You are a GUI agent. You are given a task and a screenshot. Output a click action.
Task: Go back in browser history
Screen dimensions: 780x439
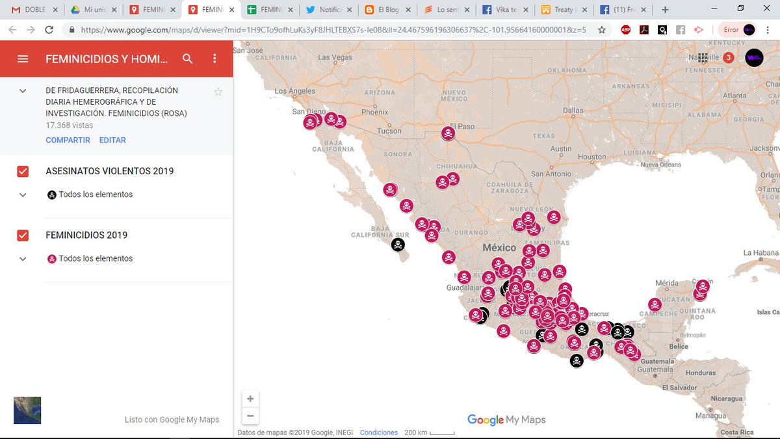click(x=12, y=30)
